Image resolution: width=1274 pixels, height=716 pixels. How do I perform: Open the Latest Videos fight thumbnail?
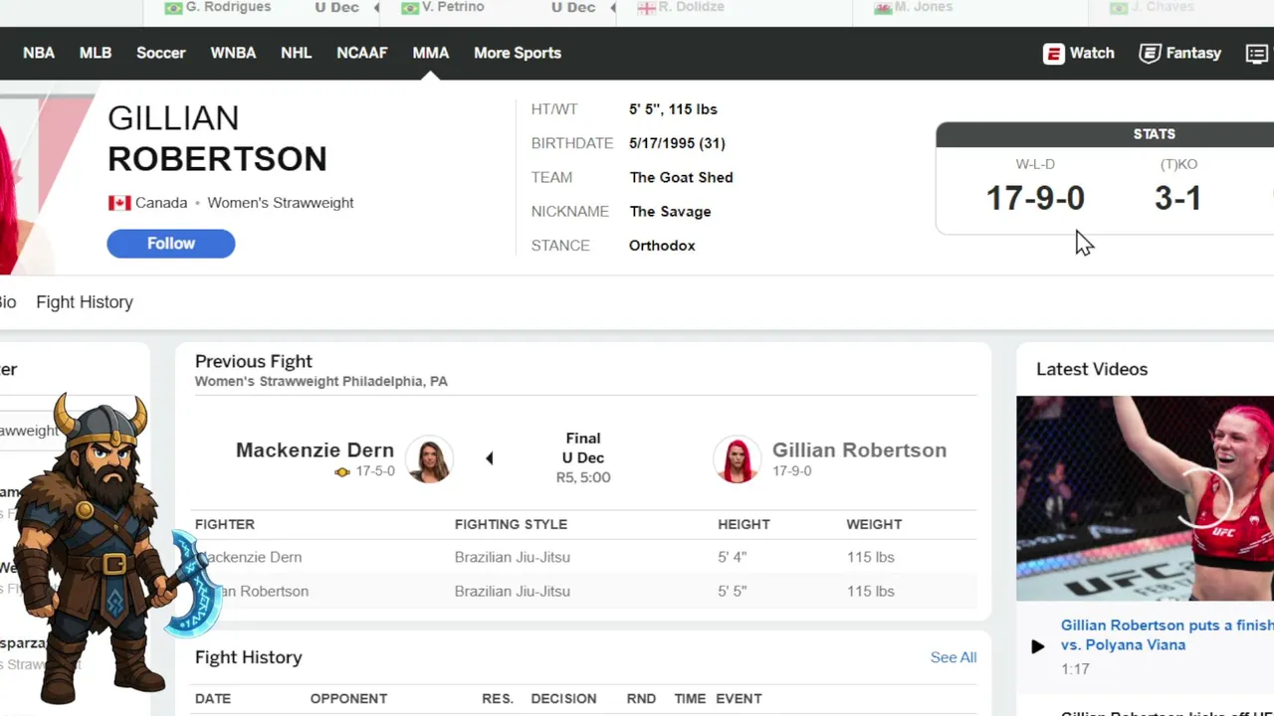pos(1145,498)
